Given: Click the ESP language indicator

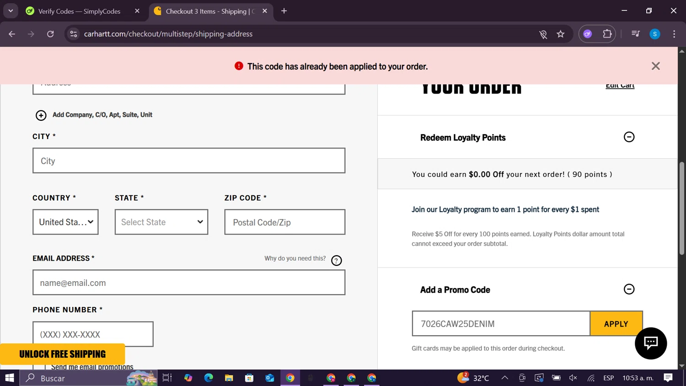Looking at the screenshot, I should [608, 378].
